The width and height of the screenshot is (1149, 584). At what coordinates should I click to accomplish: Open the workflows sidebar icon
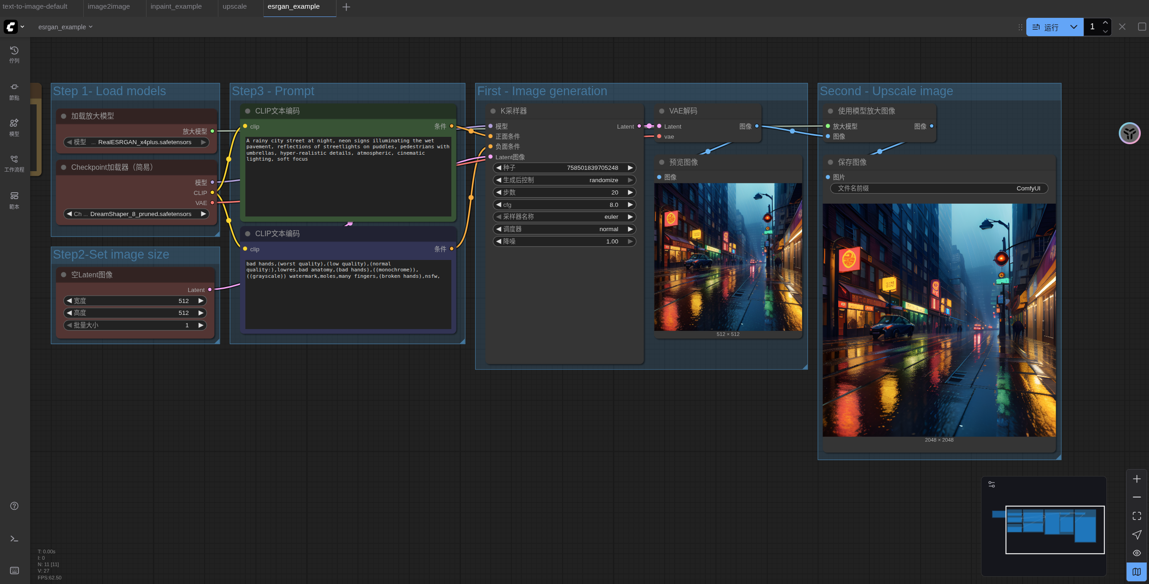click(14, 163)
